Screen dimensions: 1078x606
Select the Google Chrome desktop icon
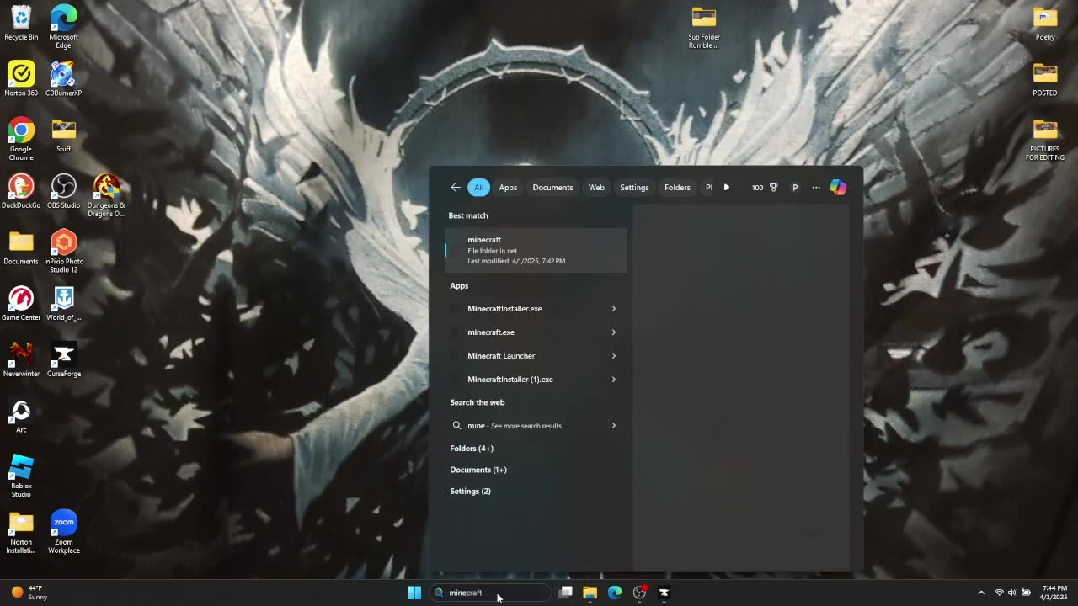[21, 139]
